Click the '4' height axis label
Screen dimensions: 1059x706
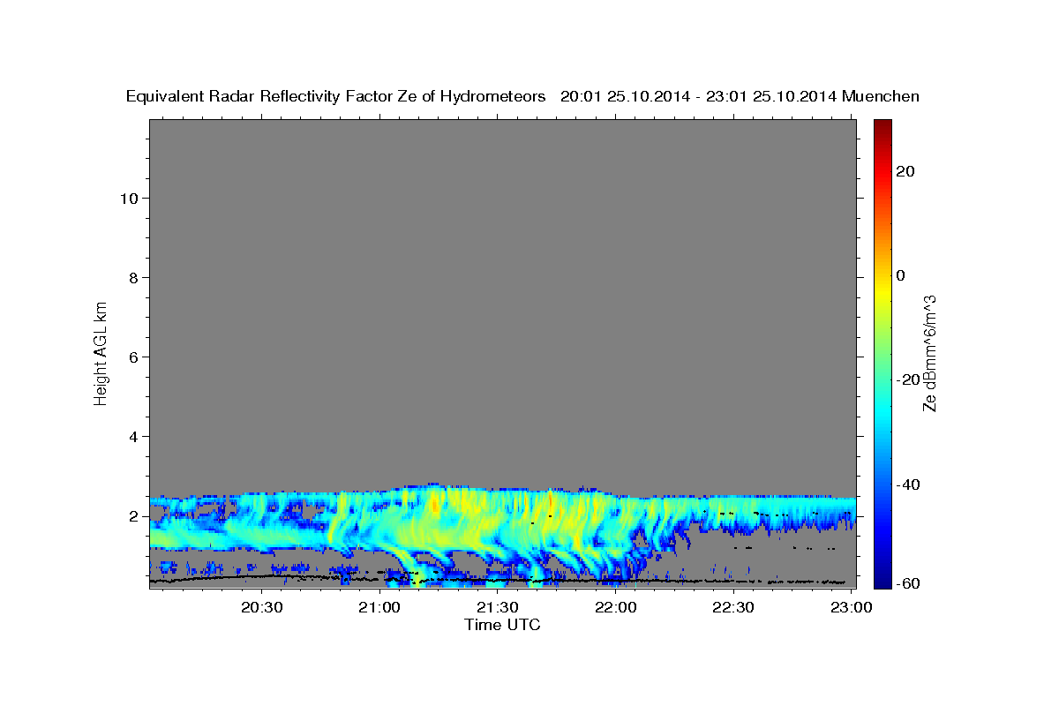click(133, 436)
